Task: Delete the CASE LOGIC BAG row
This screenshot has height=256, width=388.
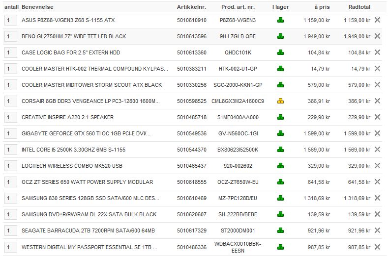Action: (377, 52)
